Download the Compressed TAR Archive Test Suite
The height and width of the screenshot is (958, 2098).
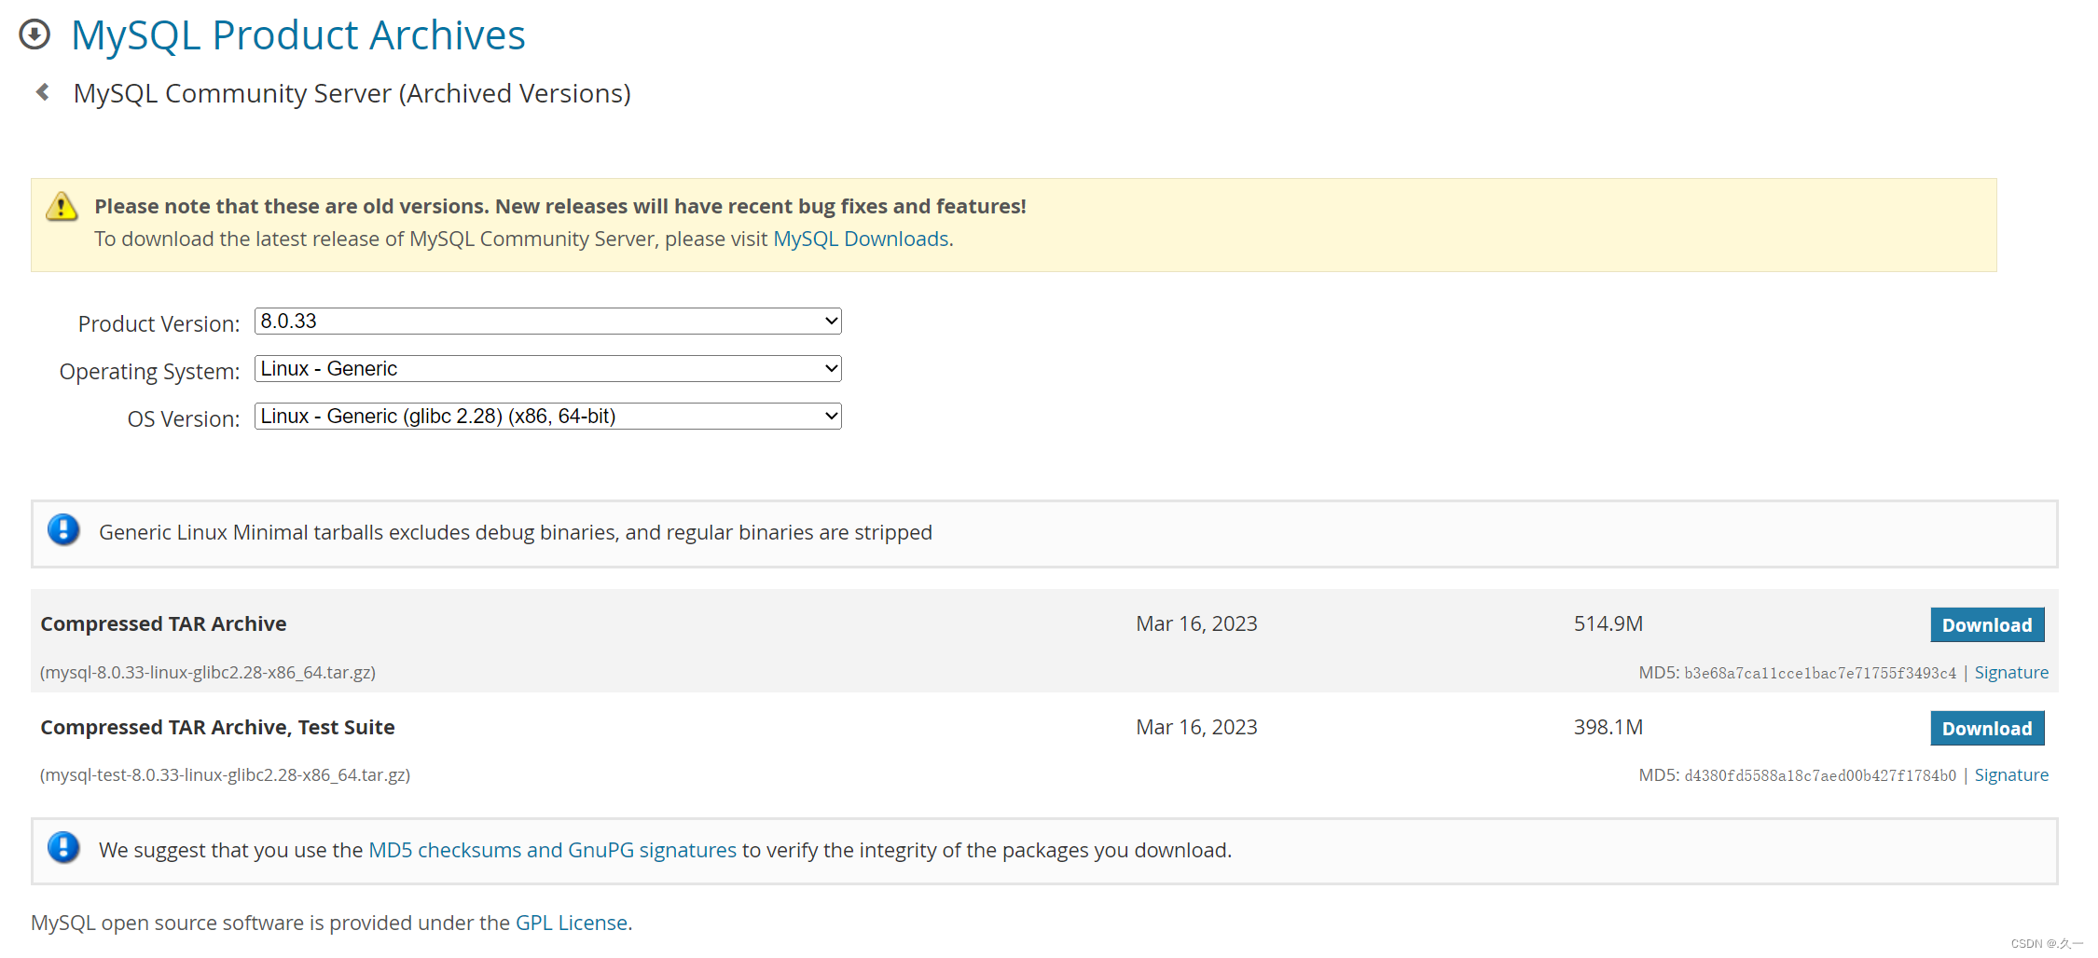[1987, 729]
